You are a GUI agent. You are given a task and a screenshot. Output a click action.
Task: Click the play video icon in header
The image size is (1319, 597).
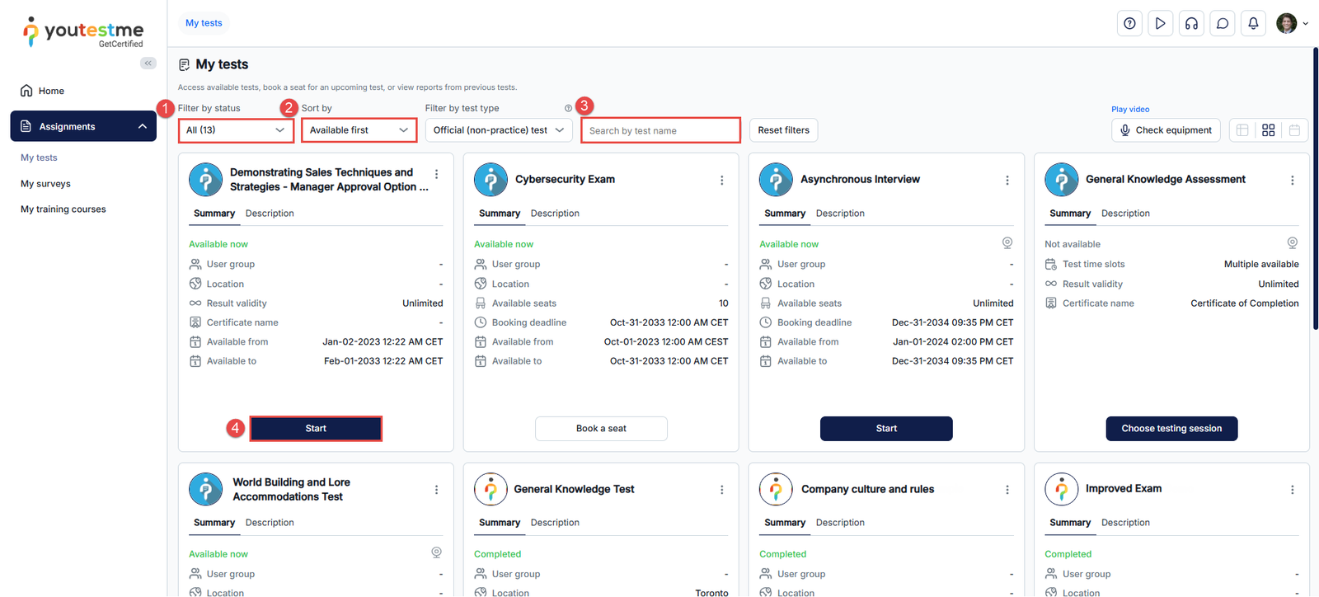[x=1160, y=23]
